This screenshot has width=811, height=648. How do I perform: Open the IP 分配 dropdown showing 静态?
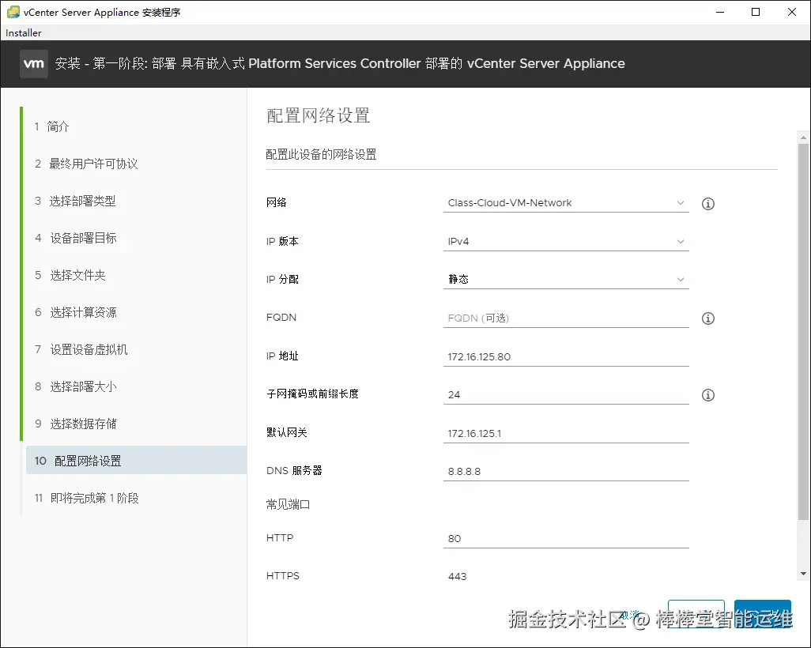(x=566, y=280)
